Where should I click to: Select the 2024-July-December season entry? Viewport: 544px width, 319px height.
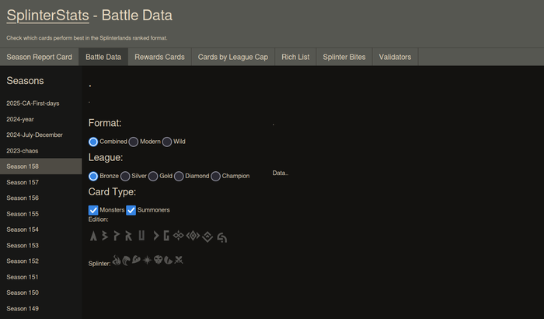coord(41,135)
